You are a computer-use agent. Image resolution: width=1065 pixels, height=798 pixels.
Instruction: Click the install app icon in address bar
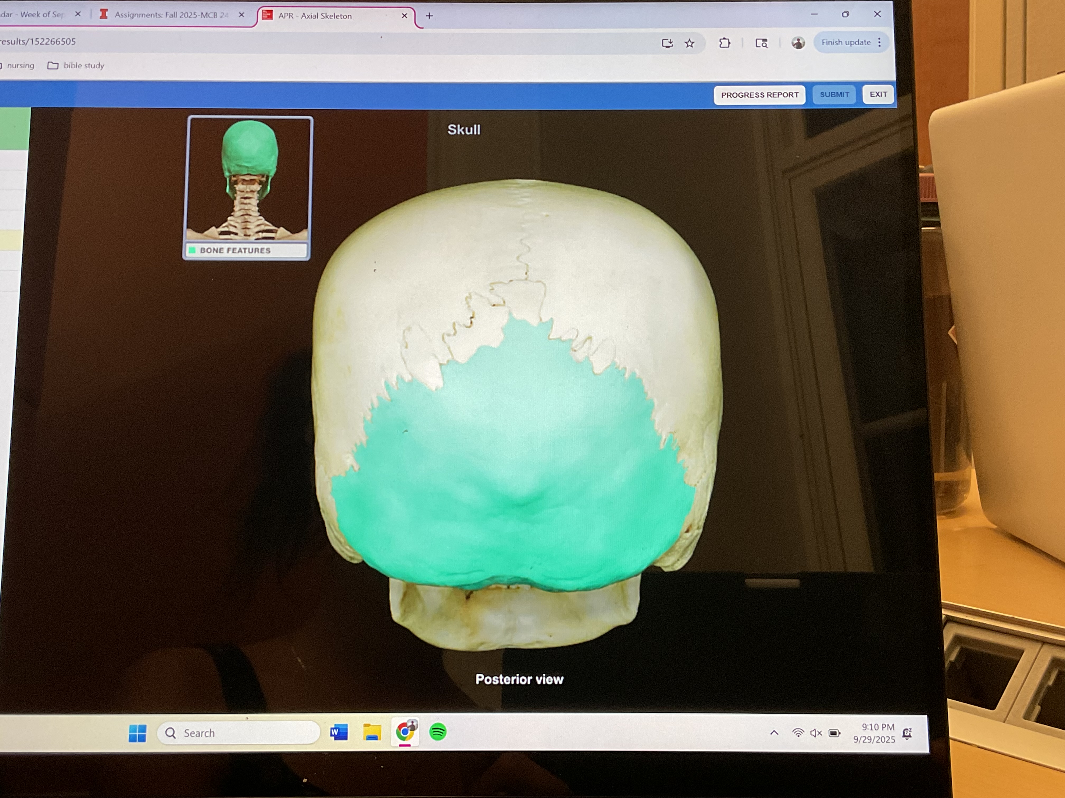[x=667, y=43]
